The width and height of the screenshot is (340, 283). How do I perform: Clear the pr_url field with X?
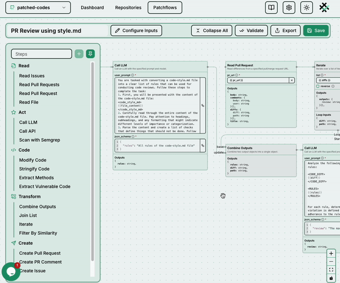tap(292, 80)
